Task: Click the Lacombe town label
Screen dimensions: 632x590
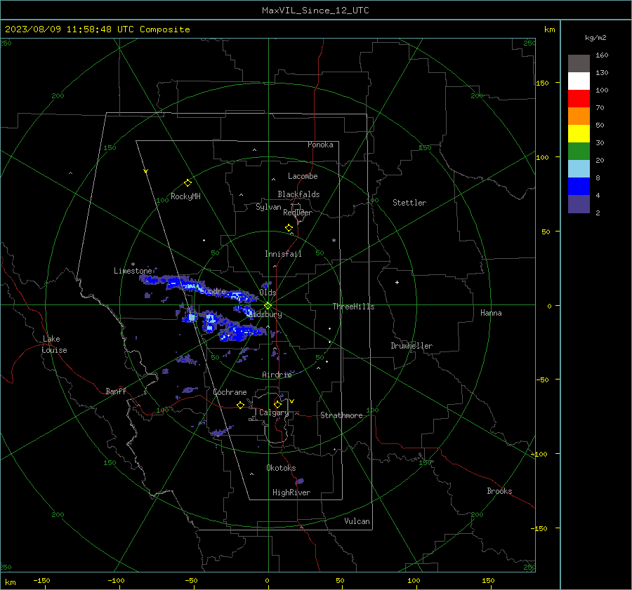Action: (303, 176)
